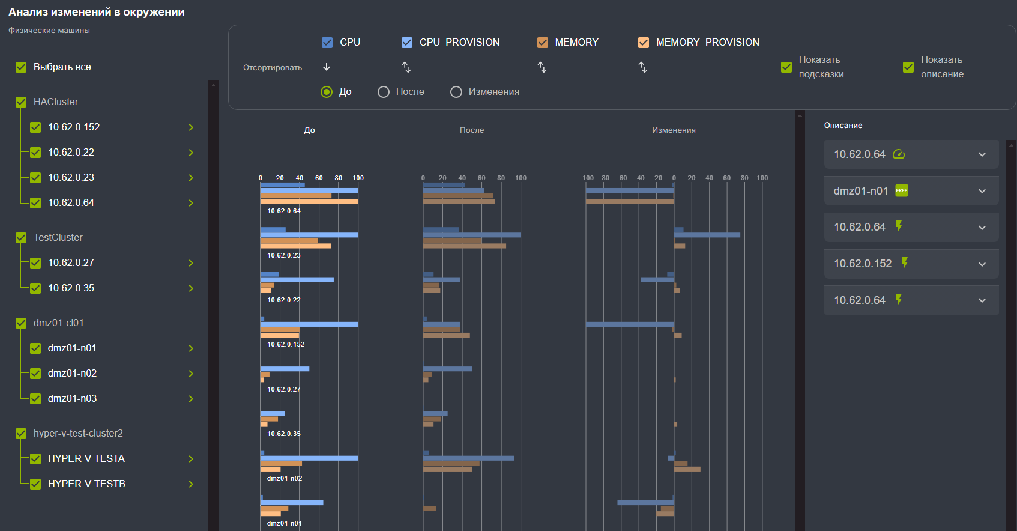Uncheck the 10.62.0.22 machine checkbox
This screenshot has height=531, width=1017.
click(x=35, y=153)
